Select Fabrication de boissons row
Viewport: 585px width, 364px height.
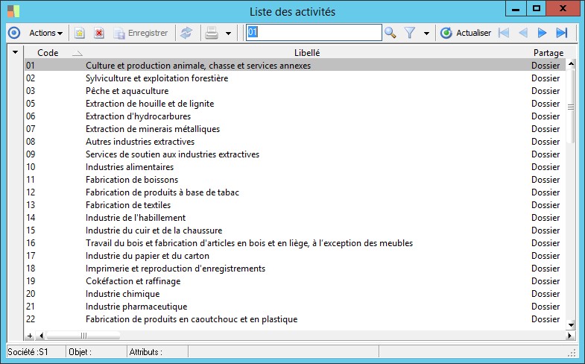click(x=295, y=180)
